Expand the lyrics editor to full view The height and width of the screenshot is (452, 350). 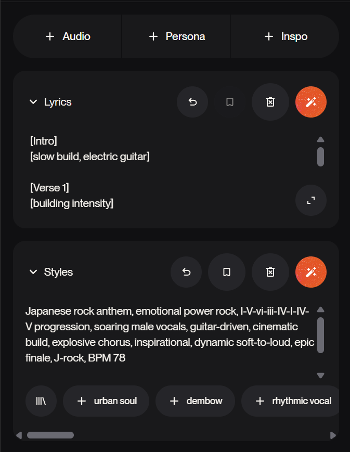click(x=311, y=200)
